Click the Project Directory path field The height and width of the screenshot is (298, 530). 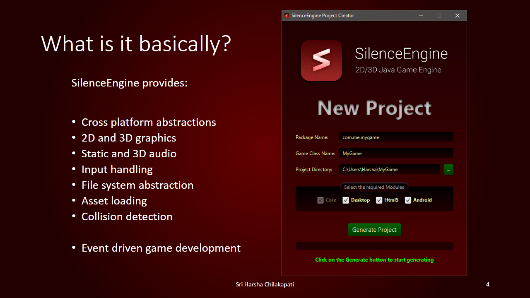point(390,169)
